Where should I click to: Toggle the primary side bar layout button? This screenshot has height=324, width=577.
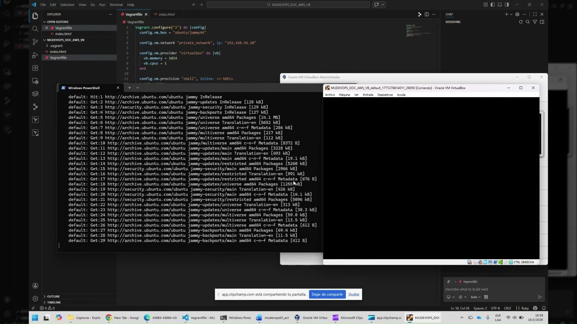(x=493, y=4)
